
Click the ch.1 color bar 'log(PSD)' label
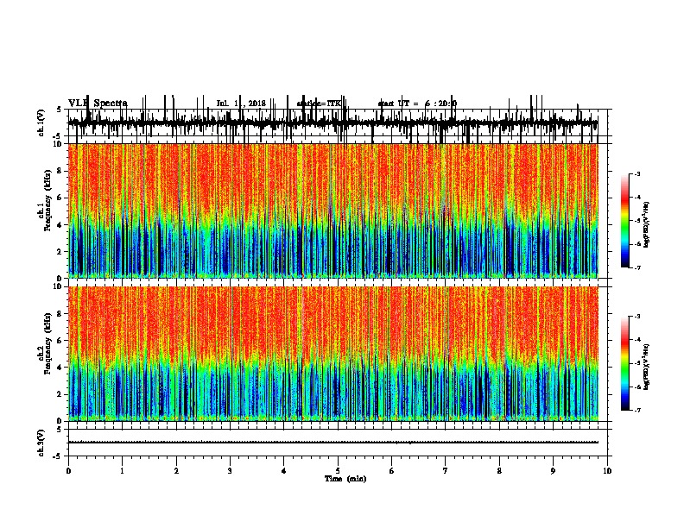tap(647, 224)
